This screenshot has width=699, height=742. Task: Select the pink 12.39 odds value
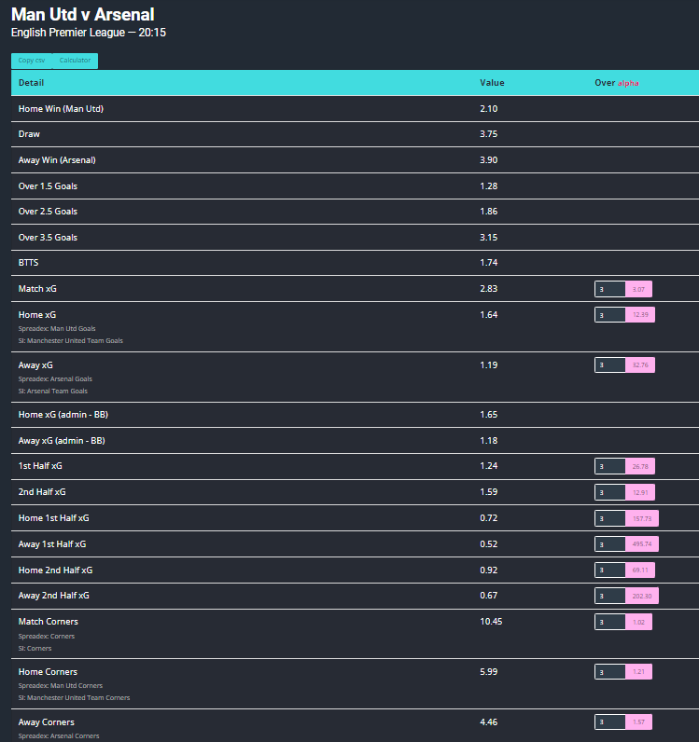coord(640,315)
